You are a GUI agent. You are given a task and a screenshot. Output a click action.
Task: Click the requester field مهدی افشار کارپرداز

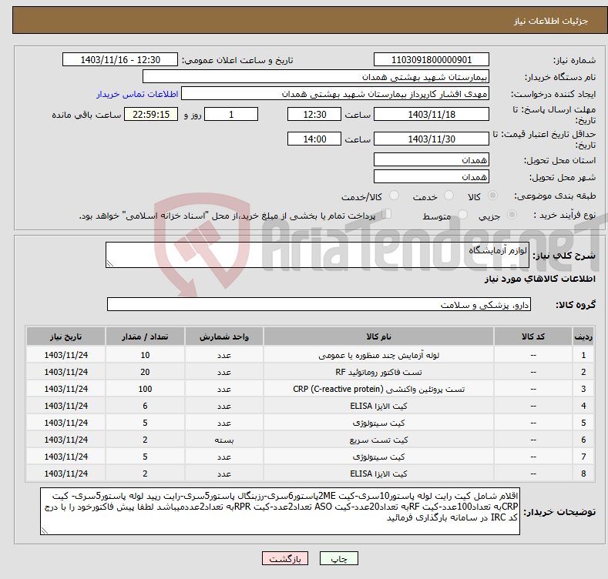point(335,94)
